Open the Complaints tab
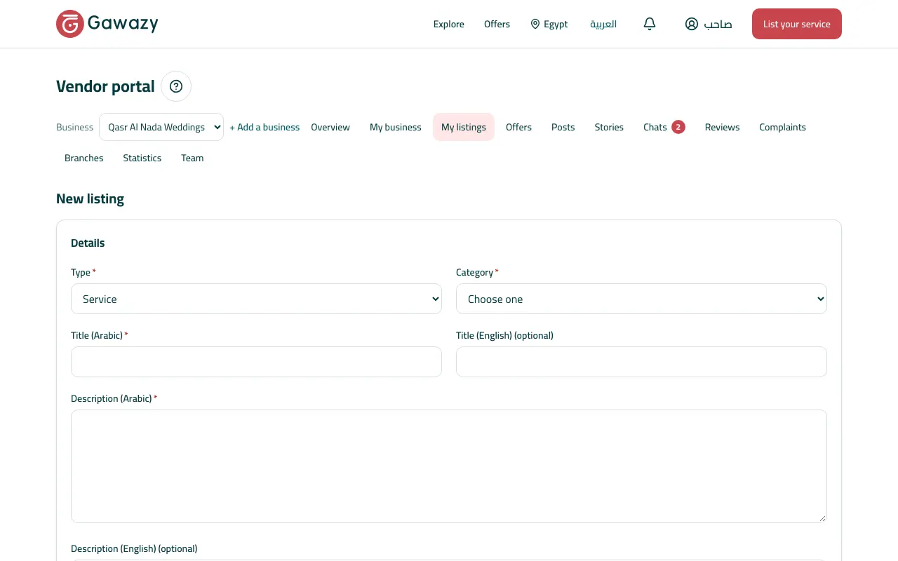The width and height of the screenshot is (898, 561). point(783,127)
